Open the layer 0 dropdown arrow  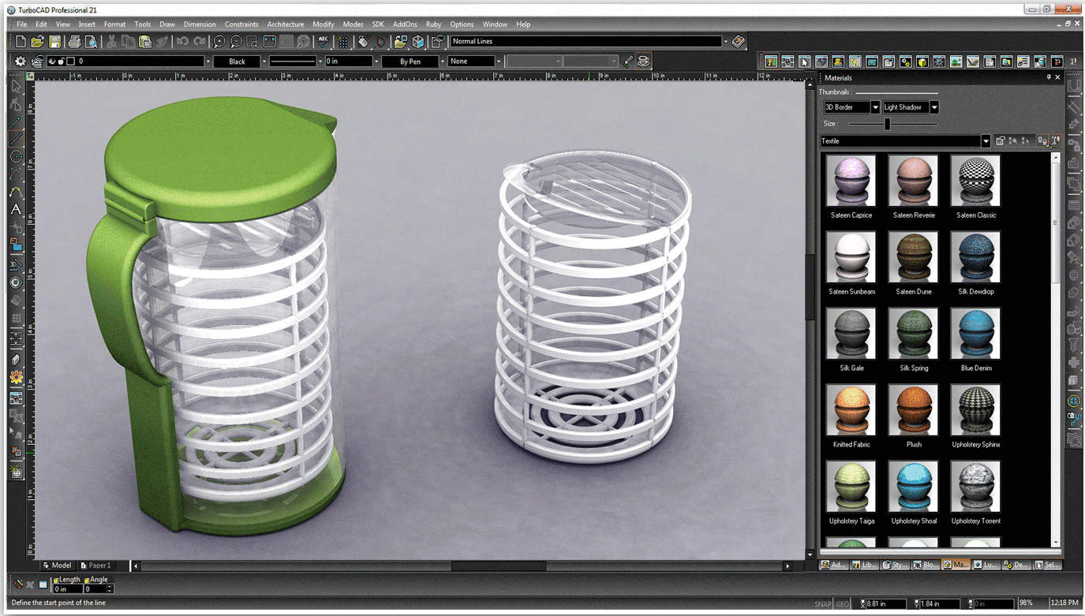tap(208, 61)
